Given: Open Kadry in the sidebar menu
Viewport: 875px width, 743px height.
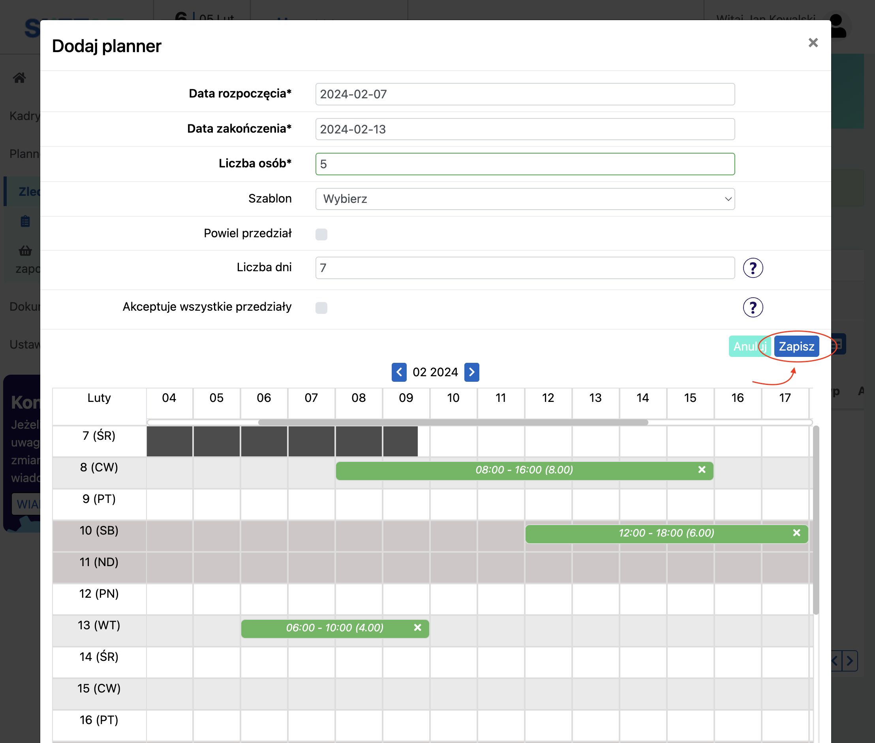Looking at the screenshot, I should (24, 116).
